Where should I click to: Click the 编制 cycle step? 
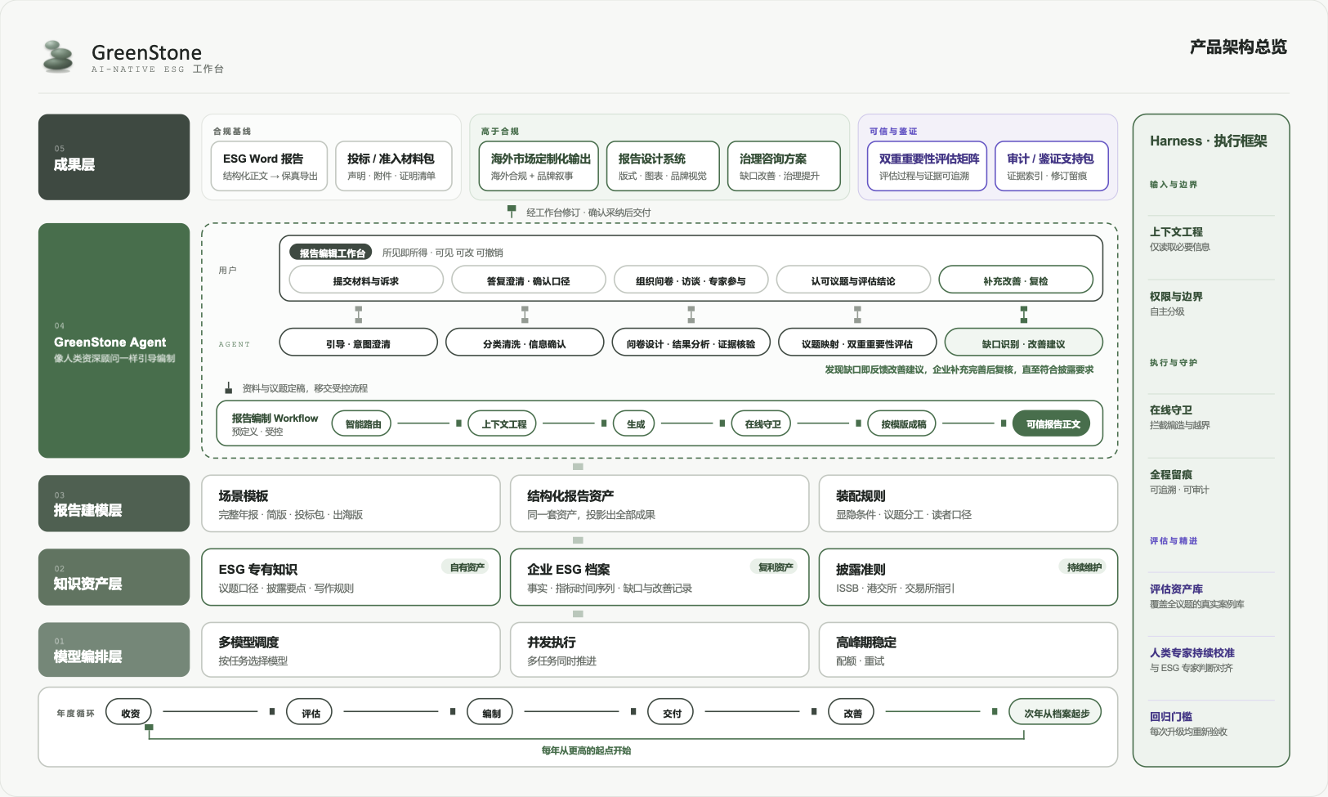click(491, 713)
